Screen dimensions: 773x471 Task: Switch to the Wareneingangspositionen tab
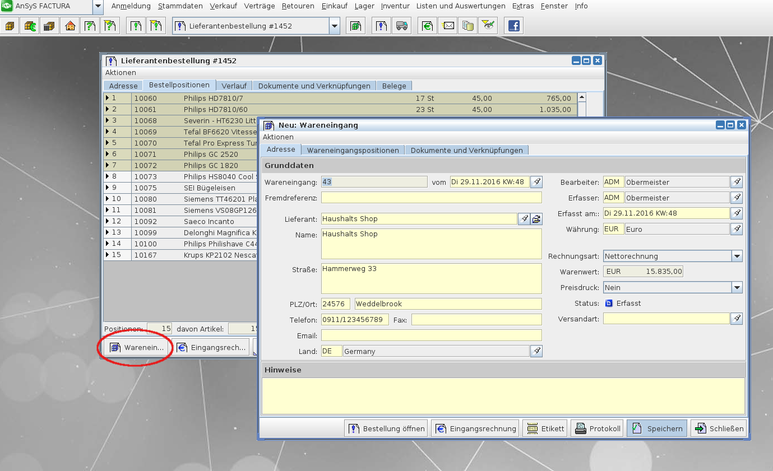(353, 150)
